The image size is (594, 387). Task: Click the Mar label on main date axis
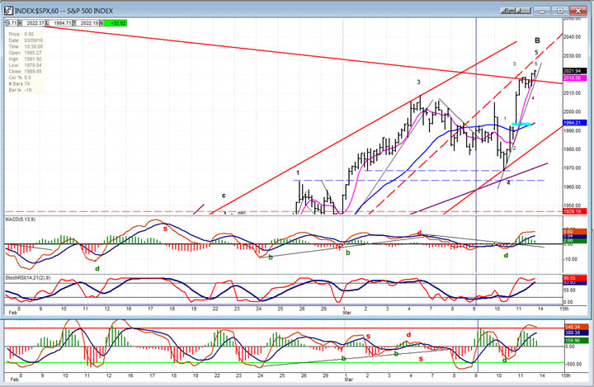(x=347, y=313)
